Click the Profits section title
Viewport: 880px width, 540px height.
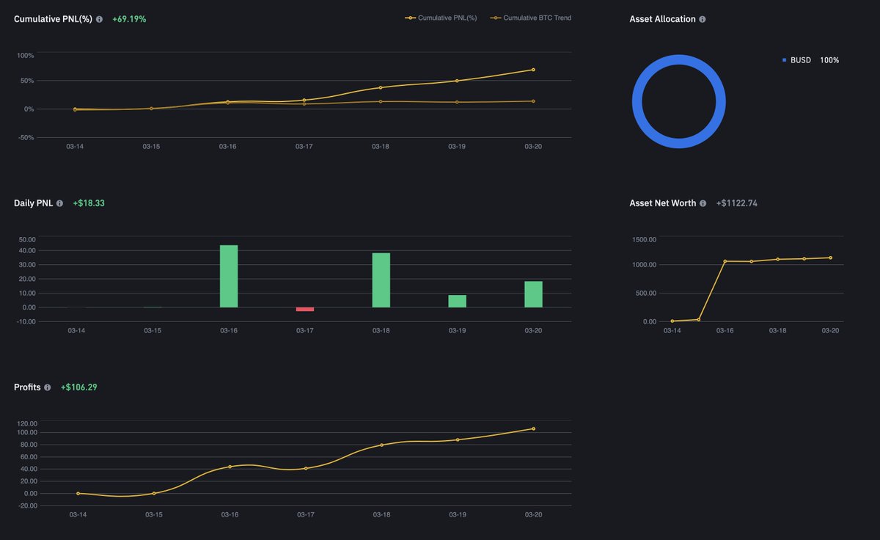(27, 387)
